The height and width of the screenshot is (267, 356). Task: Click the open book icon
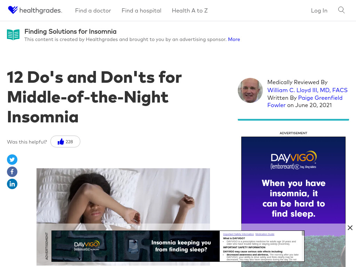(x=13, y=35)
